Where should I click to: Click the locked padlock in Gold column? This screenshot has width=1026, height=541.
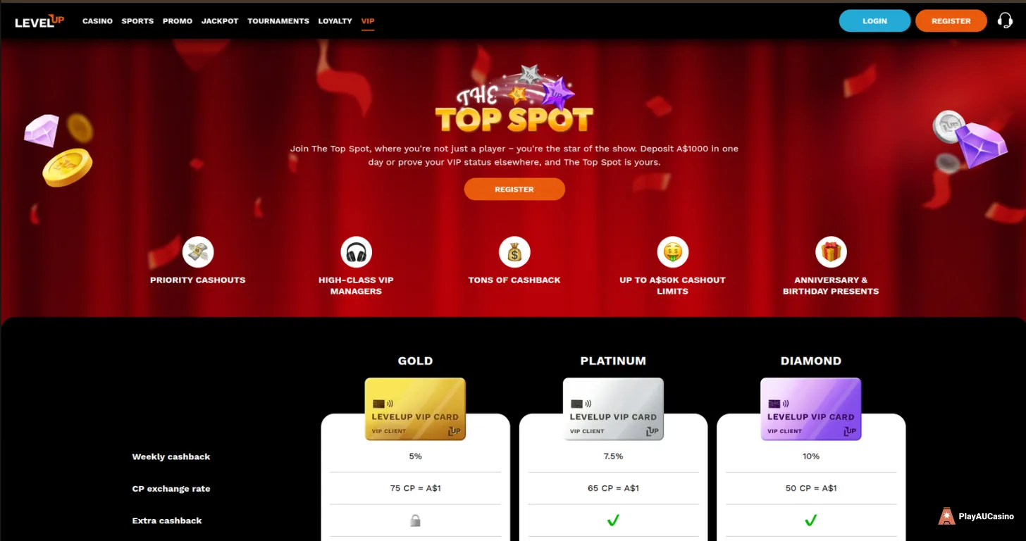point(416,521)
